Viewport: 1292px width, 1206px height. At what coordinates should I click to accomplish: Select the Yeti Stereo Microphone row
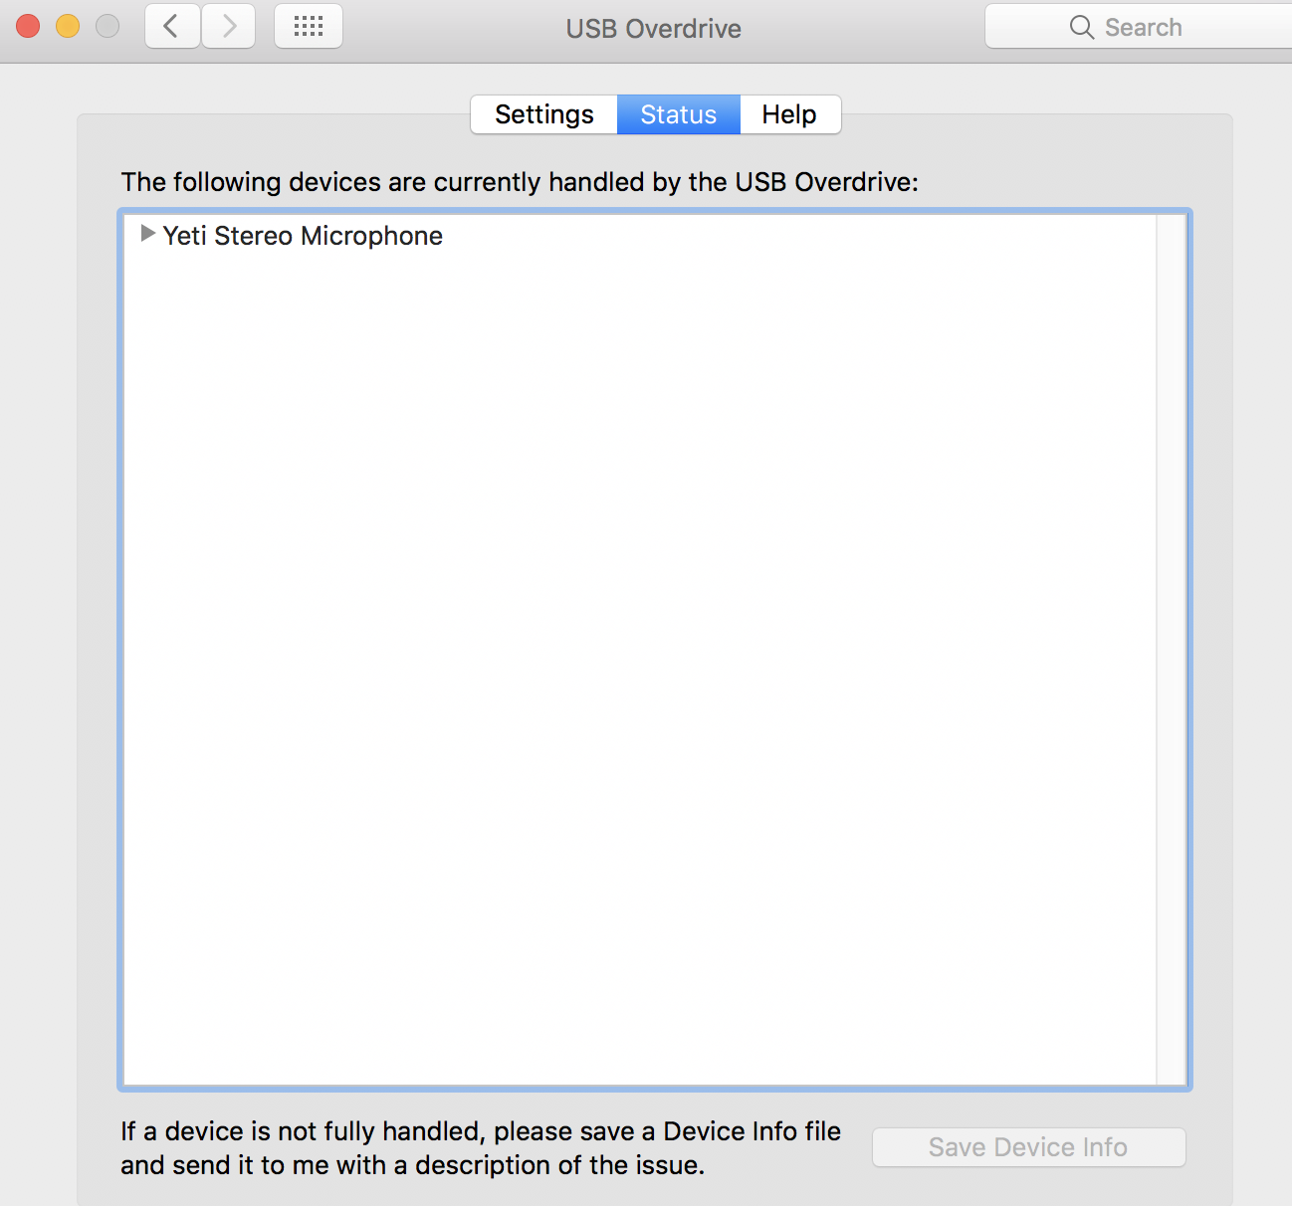(640, 236)
